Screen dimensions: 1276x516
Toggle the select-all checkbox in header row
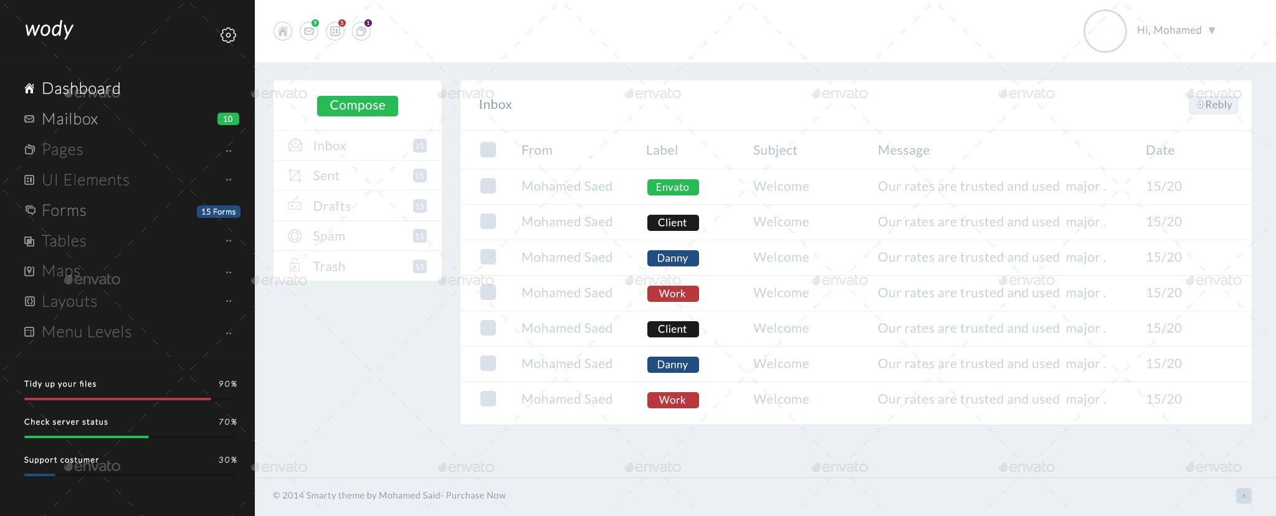coord(488,150)
